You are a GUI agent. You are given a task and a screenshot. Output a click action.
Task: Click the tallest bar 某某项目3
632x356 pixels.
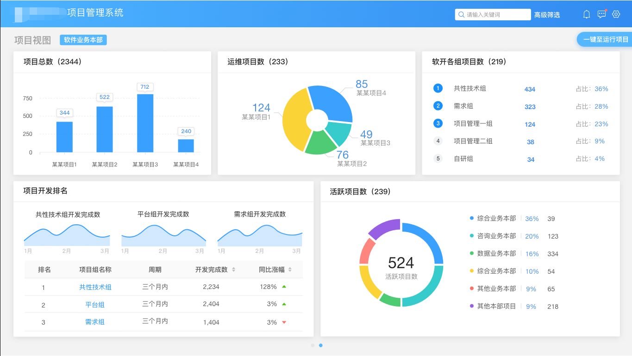145,123
